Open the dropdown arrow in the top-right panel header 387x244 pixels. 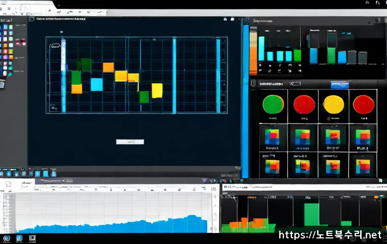click(x=369, y=23)
